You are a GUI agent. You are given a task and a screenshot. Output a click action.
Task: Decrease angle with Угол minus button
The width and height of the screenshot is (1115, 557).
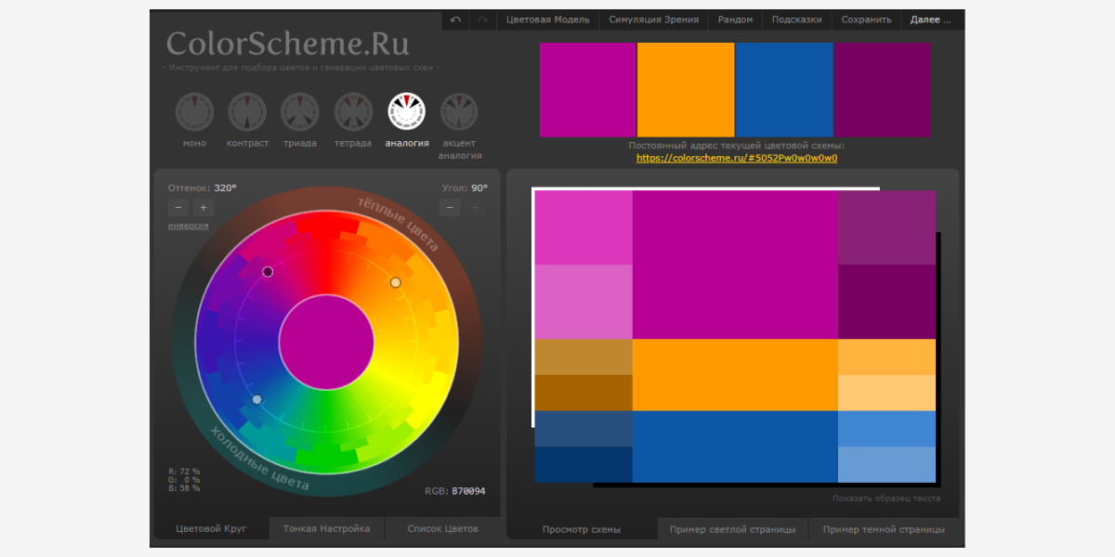(451, 208)
